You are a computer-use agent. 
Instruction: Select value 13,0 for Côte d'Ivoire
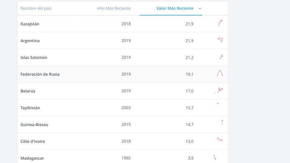(x=190, y=141)
